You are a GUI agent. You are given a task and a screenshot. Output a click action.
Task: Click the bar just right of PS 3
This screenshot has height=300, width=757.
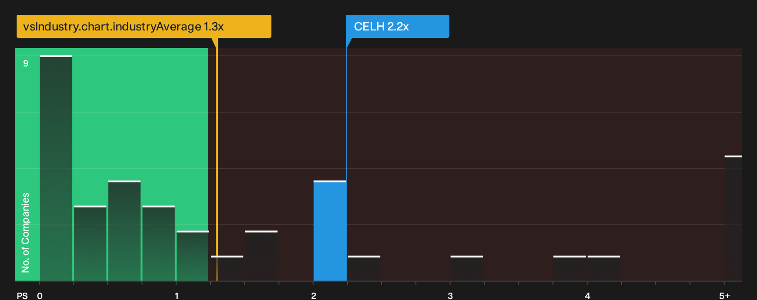pos(467,268)
